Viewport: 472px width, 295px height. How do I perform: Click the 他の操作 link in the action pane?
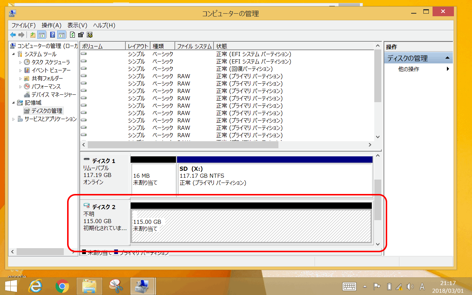click(x=409, y=69)
